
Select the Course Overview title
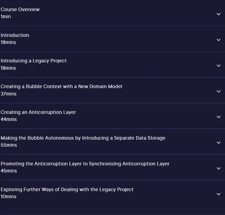pyautogui.click(x=20, y=9)
